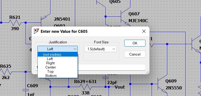Image resolution: width=201 pixels, height=96 pixels.
Task: Click the LTspice logo icon in dialog title
Action: (36, 31)
